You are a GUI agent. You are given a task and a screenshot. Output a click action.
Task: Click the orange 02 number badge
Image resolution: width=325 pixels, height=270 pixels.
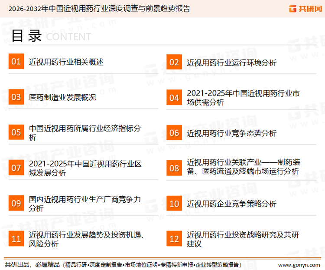[x=174, y=62]
